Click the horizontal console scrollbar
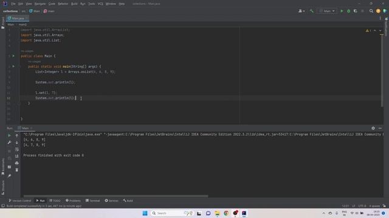Viewport: 389px width, 218px height. (115, 196)
